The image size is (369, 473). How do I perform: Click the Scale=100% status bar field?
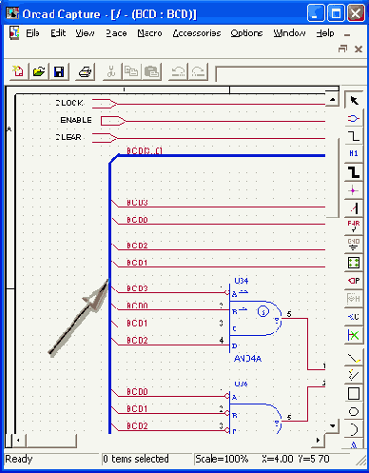pyautogui.click(x=222, y=459)
